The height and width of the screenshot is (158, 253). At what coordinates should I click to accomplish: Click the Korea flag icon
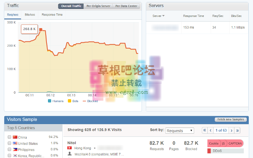tap(15, 155)
